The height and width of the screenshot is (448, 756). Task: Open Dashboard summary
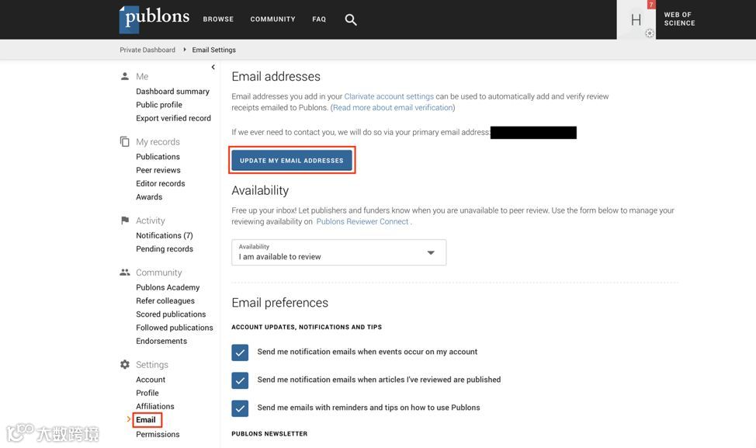[x=172, y=91]
